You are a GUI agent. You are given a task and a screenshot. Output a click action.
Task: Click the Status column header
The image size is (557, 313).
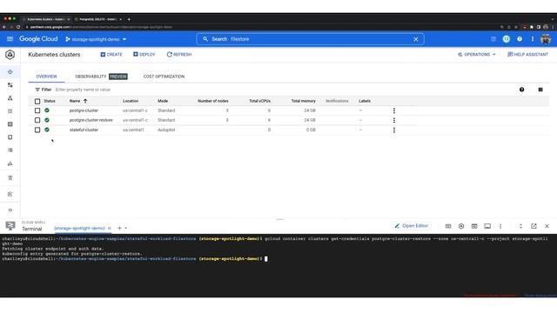click(50, 101)
